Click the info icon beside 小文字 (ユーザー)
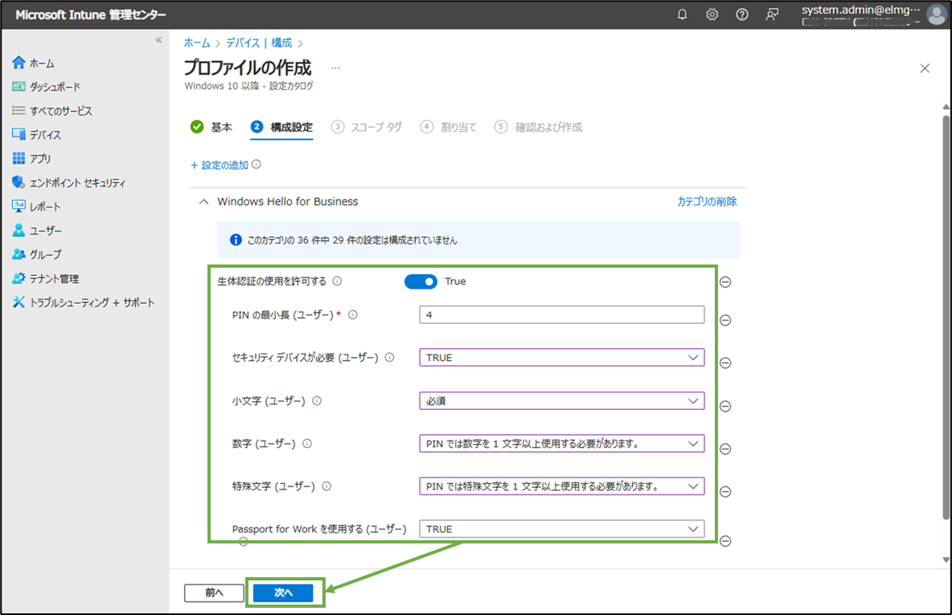Screen dimensions: 952x615 [x=317, y=400]
